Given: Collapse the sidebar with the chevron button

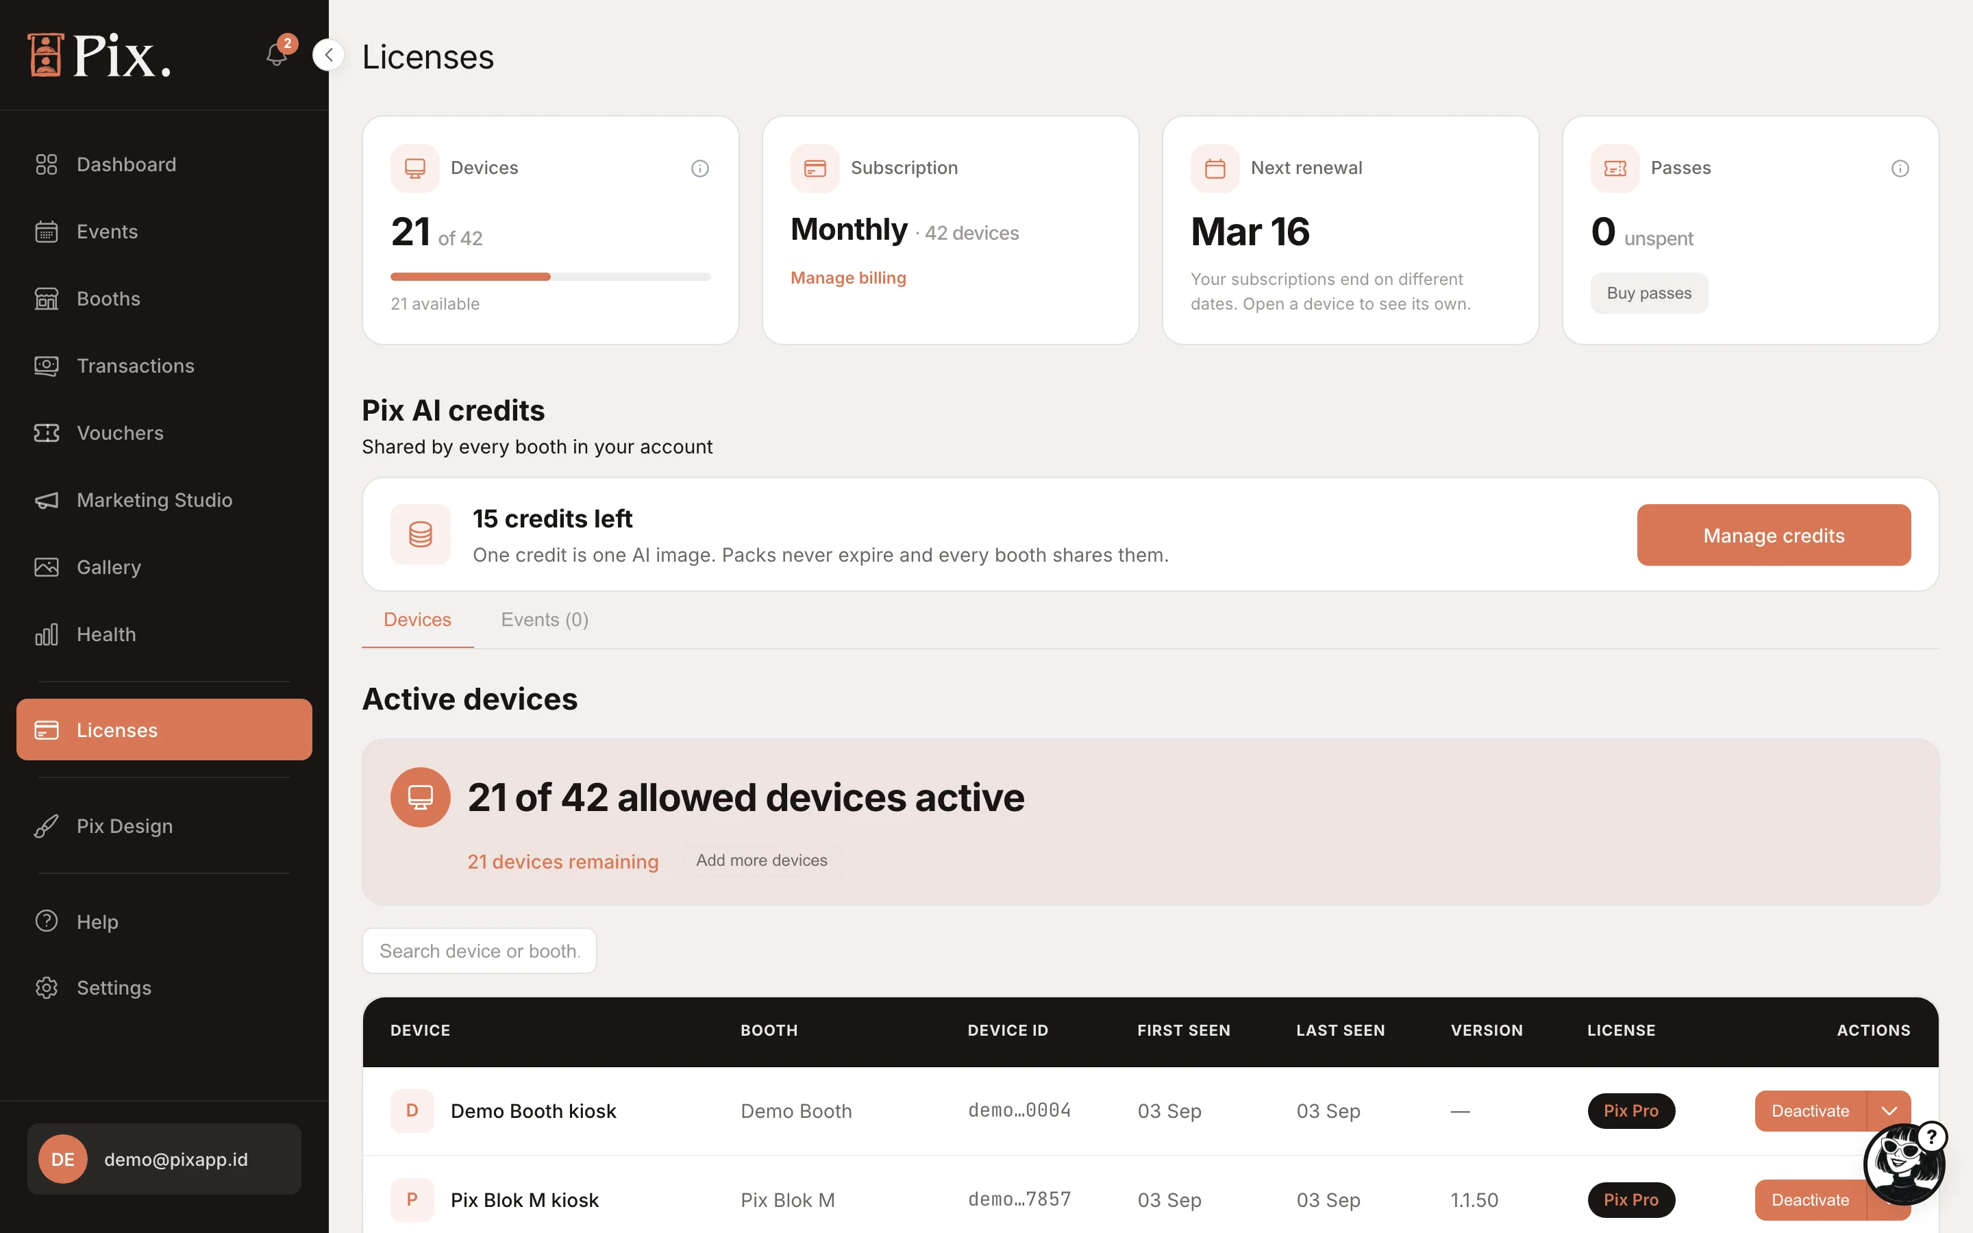Looking at the screenshot, I should point(329,55).
